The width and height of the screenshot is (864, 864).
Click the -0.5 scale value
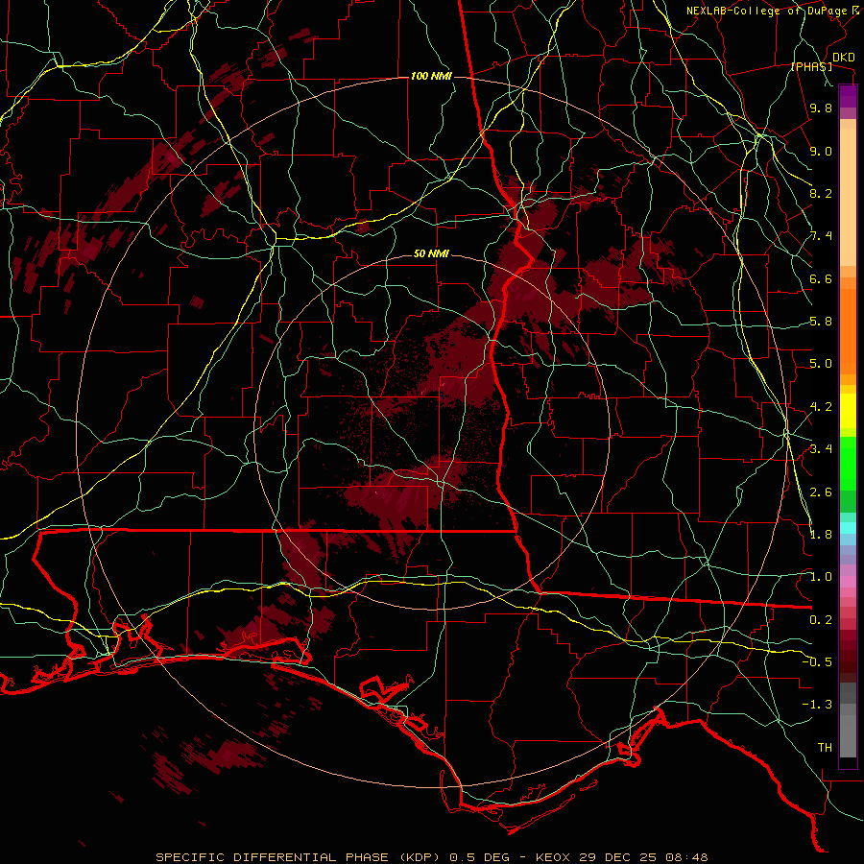coord(817,661)
